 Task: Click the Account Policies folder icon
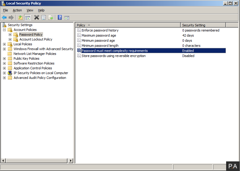(x=10, y=30)
